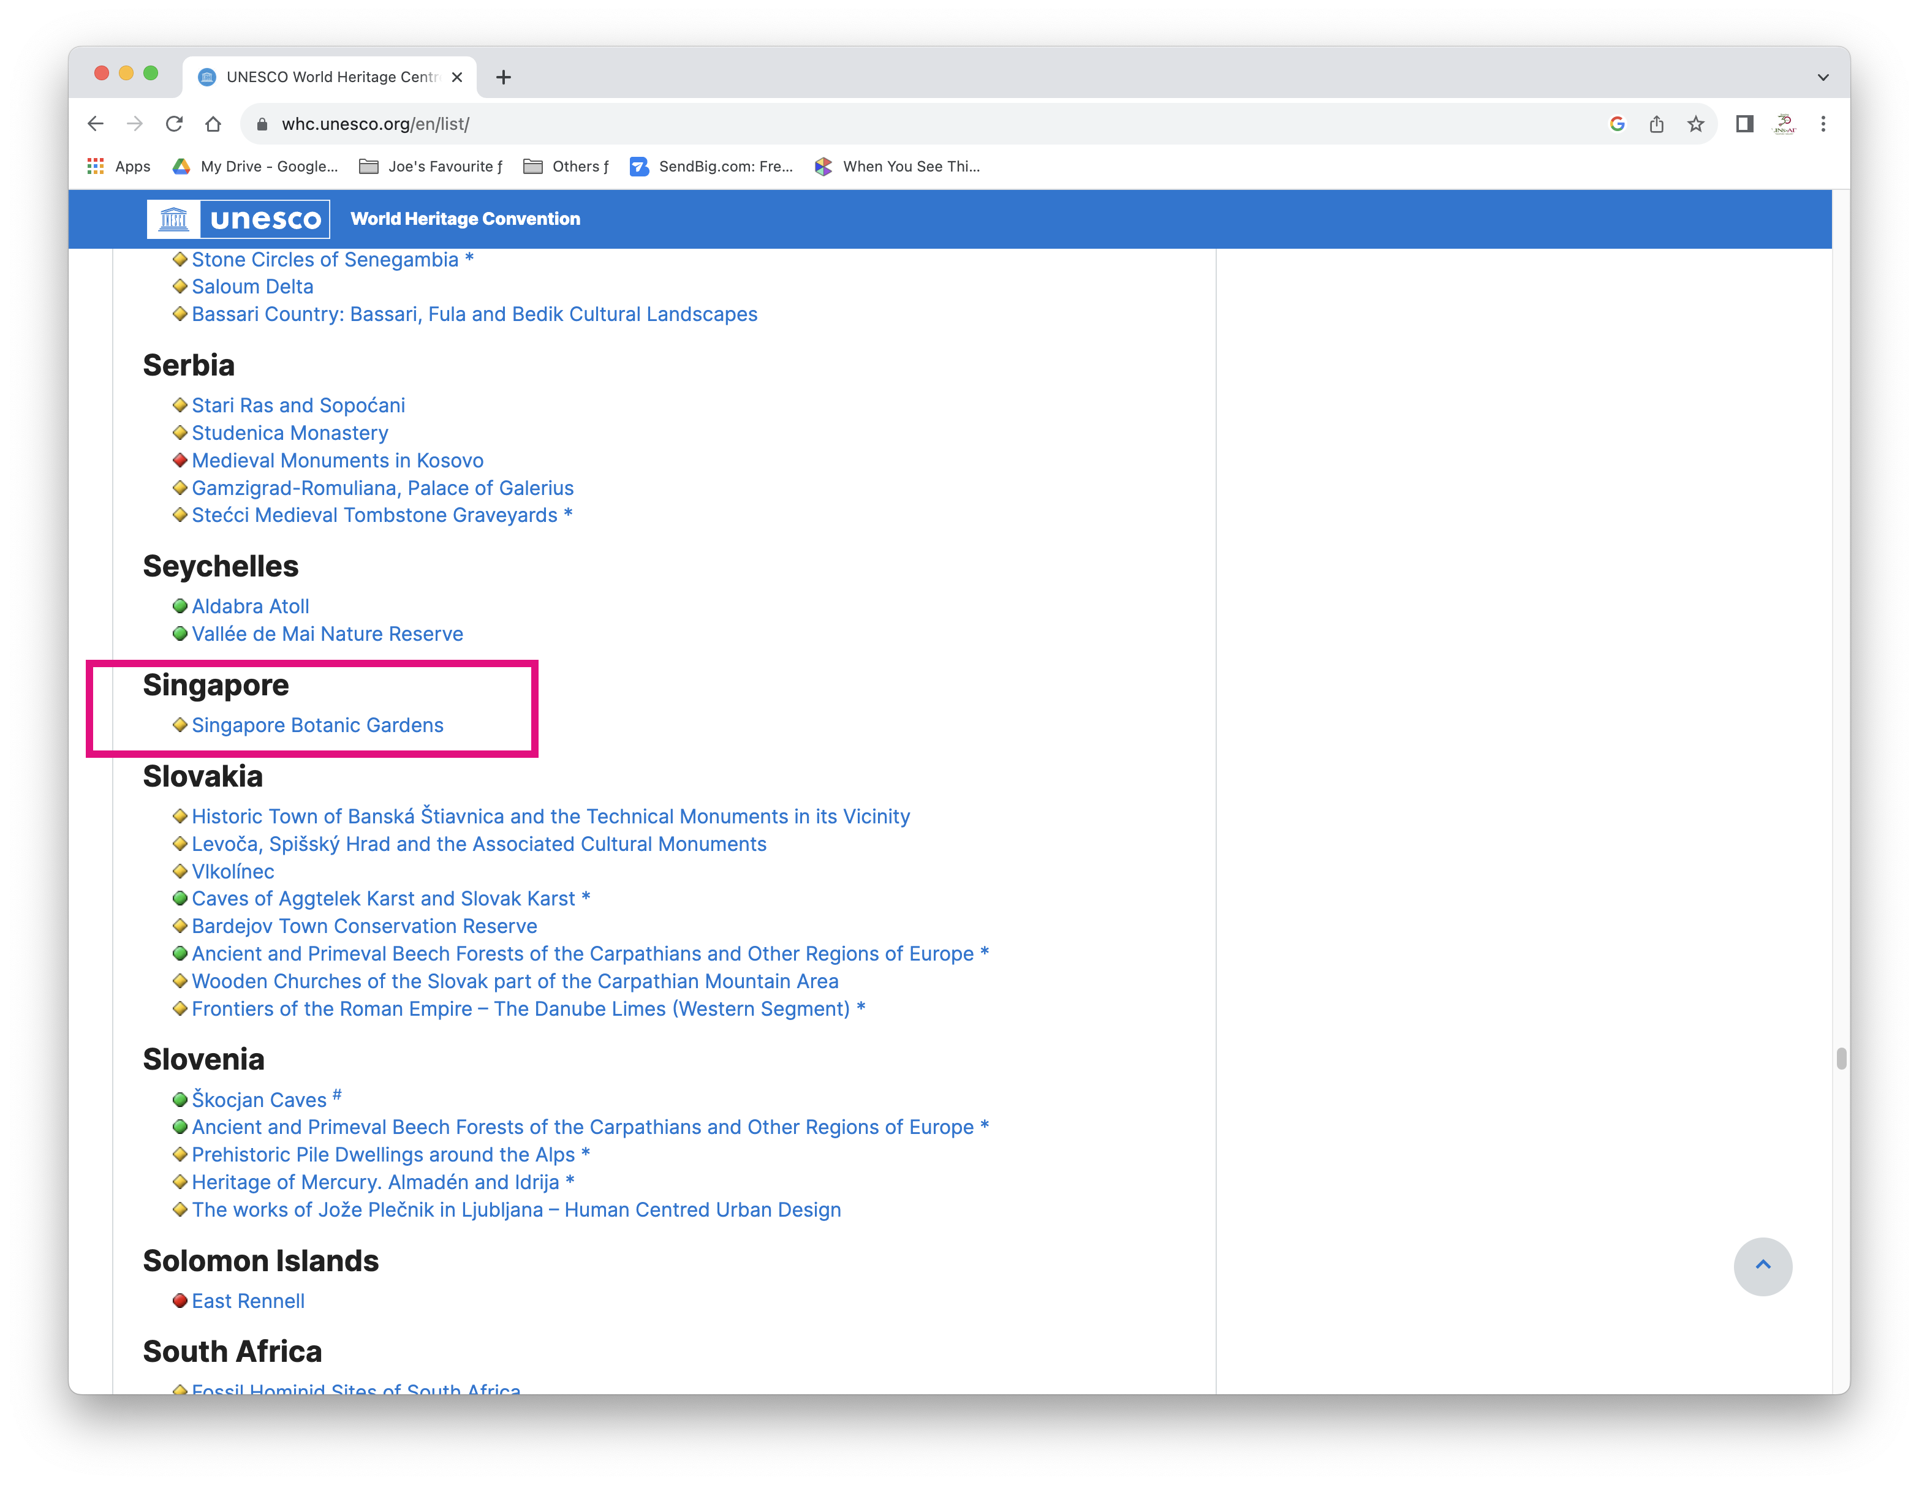Open Ancient Beech Forests link under Slovakia

tap(591, 953)
